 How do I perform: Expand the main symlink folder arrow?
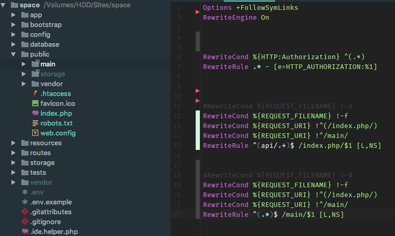pos(24,64)
